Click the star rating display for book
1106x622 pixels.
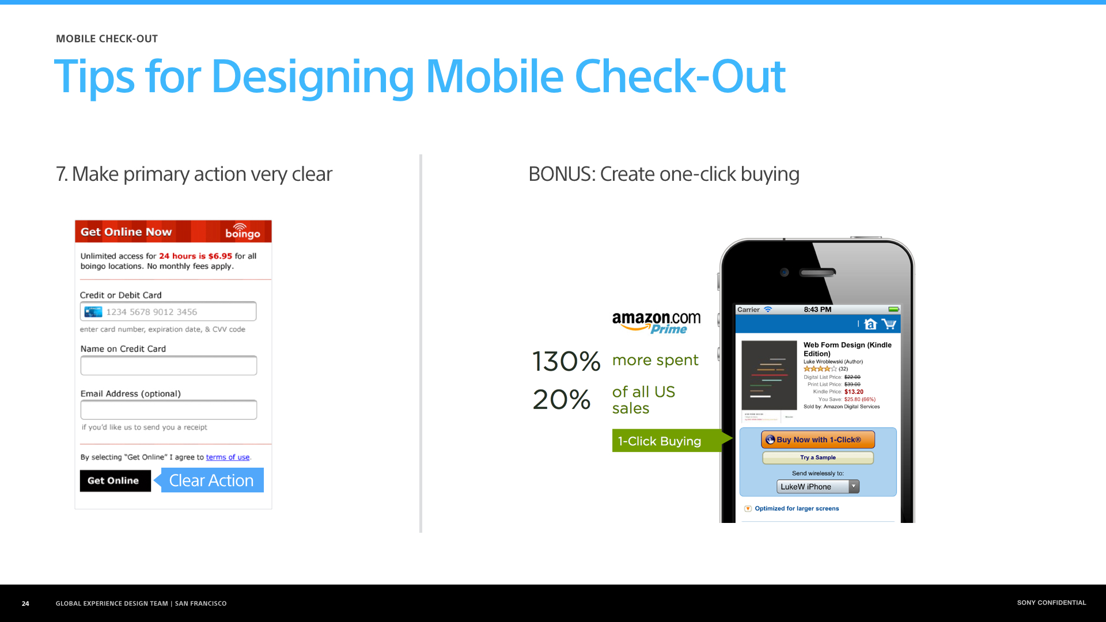pyautogui.click(x=817, y=369)
